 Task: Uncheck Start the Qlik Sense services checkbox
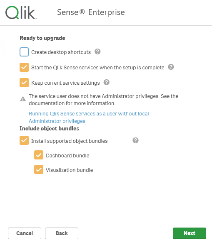(24, 67)
